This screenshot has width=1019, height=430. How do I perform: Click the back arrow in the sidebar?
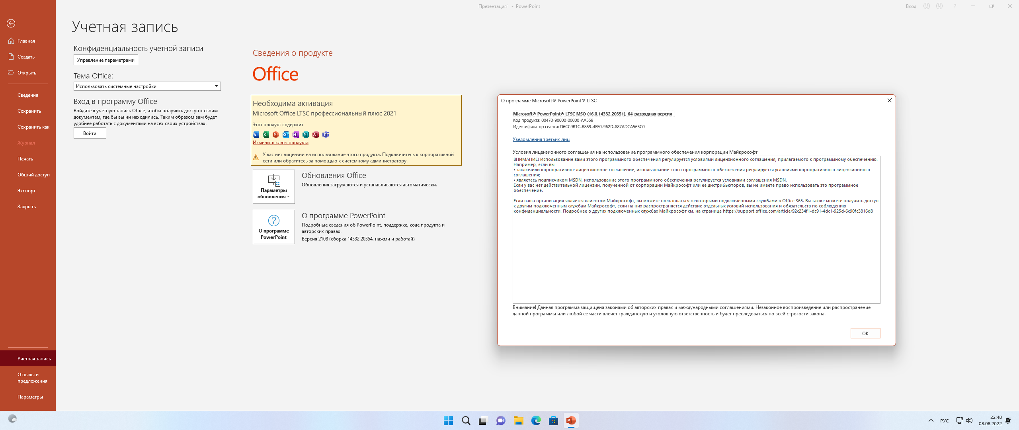tap(11, 23)
